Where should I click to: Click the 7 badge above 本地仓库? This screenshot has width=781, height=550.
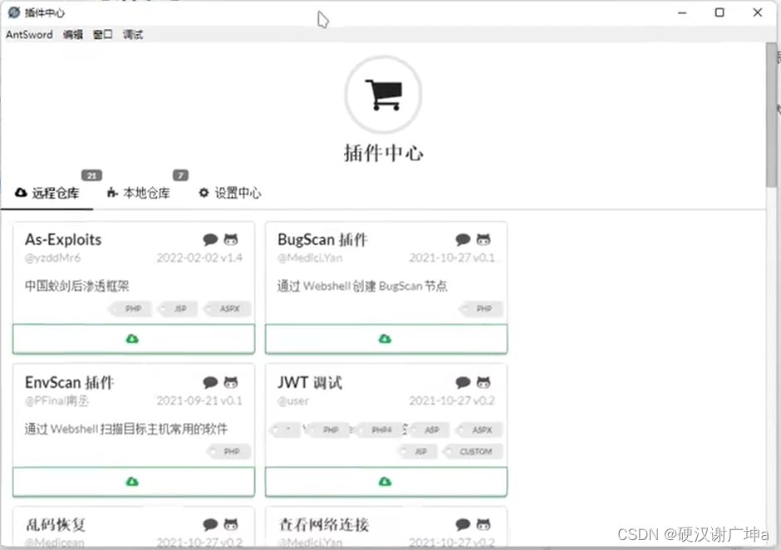[x=180, y=175]
